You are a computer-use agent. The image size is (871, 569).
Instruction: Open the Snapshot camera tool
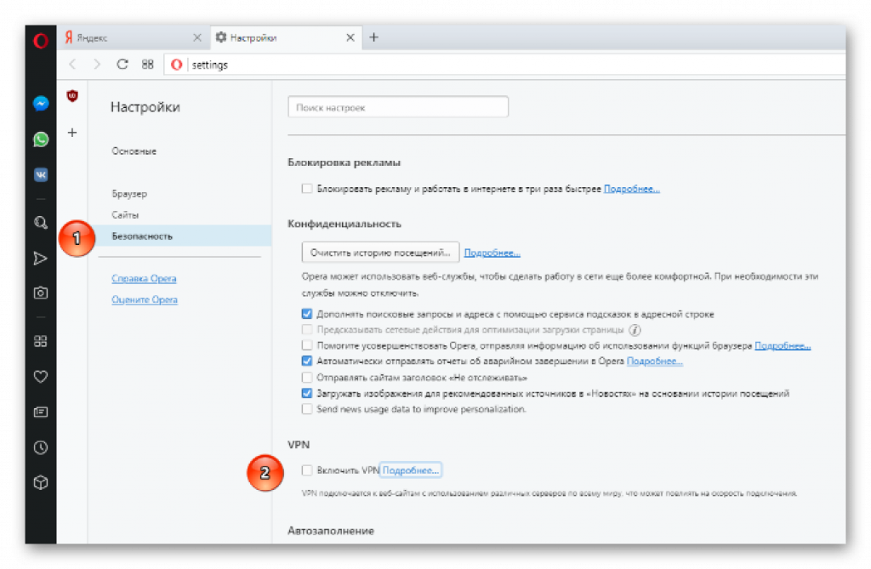[40, 293]
